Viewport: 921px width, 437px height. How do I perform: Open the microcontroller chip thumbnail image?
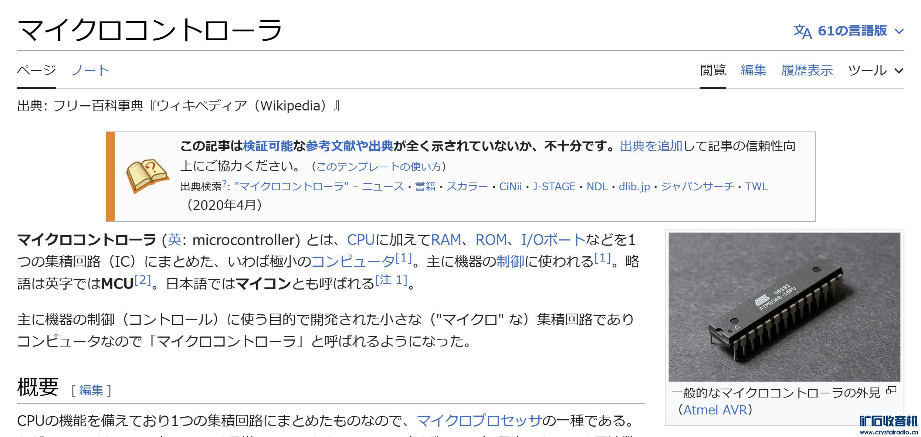point(784,307)
